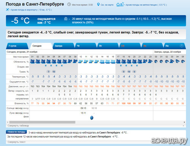The height and width of the screenshot is (146, 190).
Task: Click the scrollbar left arrow under table
Action: [8, 122]
